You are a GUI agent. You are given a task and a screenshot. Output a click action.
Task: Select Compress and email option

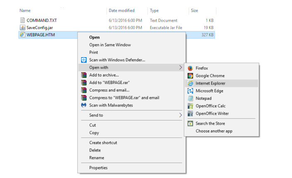click(109, 90)
